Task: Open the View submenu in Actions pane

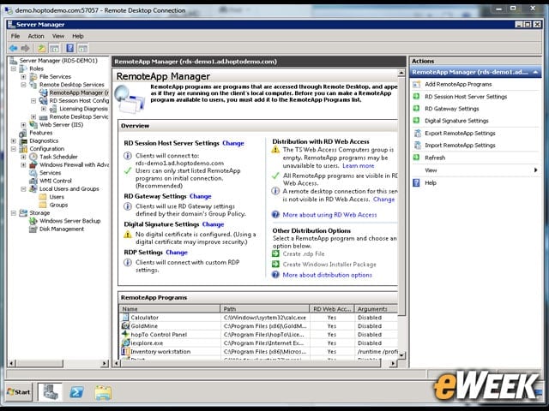Action: coord(476,170)
